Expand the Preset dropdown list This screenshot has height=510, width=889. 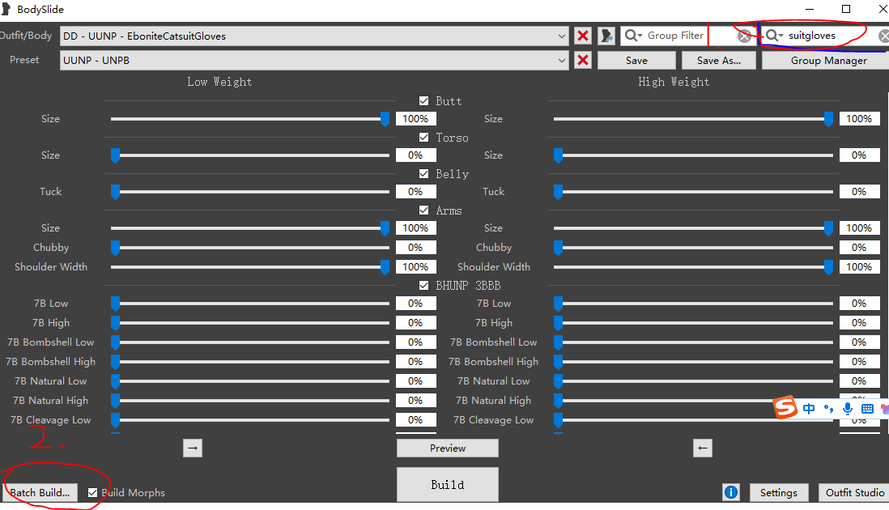(561, 60)
